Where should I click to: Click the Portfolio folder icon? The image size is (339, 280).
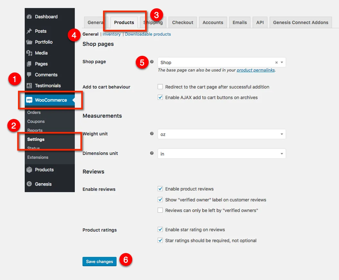29,42
